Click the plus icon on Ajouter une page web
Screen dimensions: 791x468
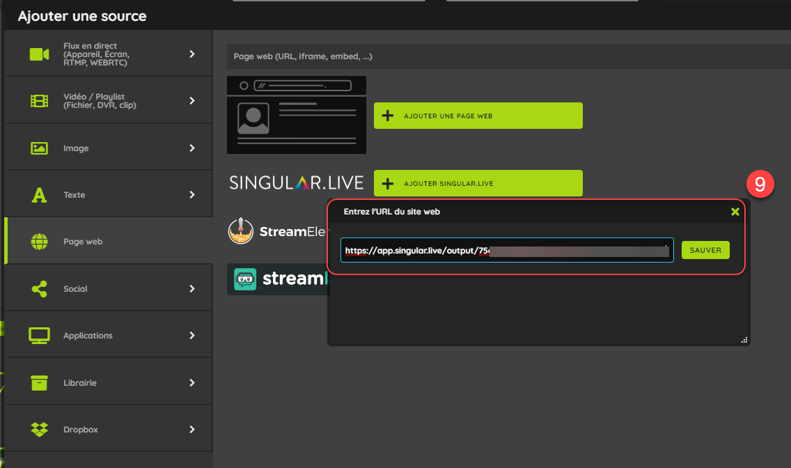click(387, 116)
